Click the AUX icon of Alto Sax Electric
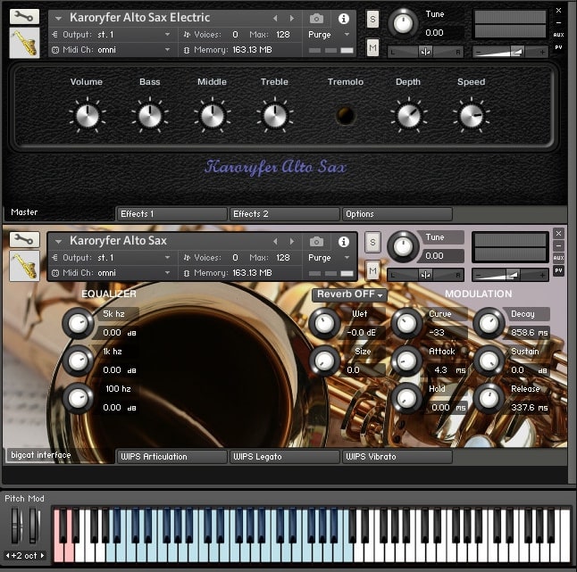This screenshot has height=572, width=577. pyautogui.click(x=559, y=35)
